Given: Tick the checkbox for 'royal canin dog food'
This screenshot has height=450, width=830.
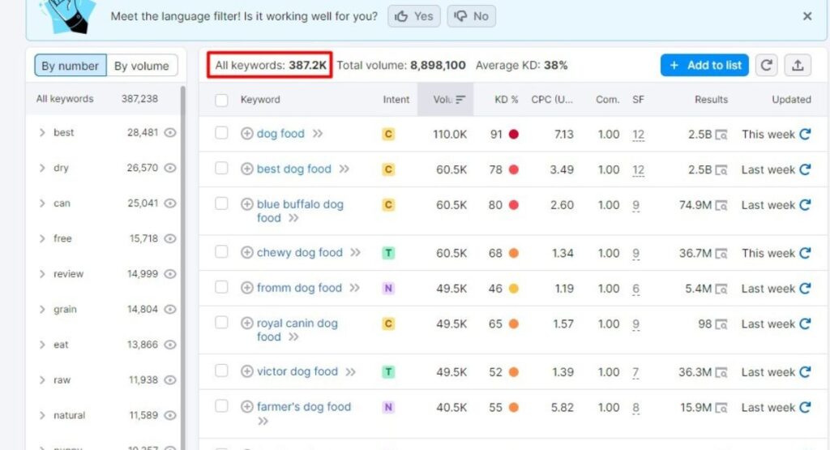Looking at the screenshot, I should pyautogui.click(x=221, y=323).
